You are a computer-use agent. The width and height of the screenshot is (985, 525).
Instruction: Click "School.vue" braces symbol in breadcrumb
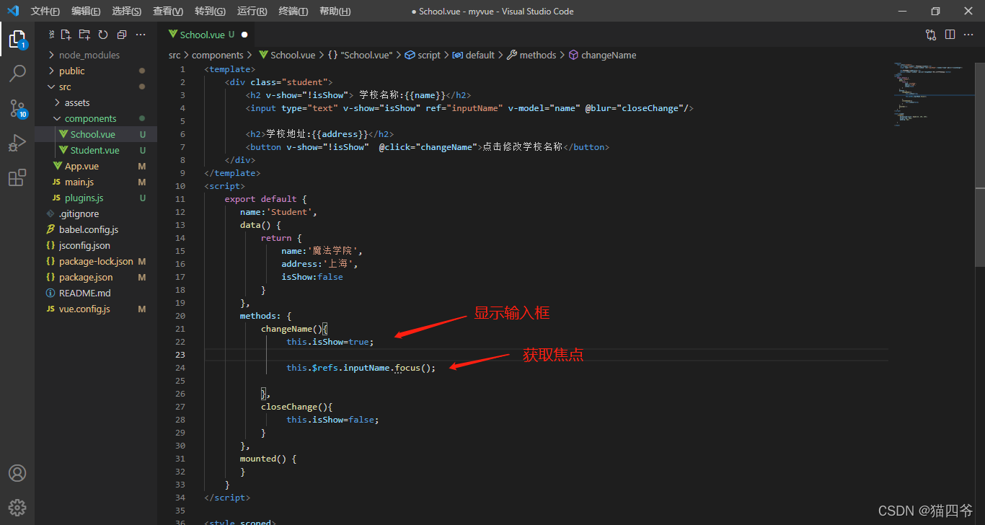pos(360,55)
